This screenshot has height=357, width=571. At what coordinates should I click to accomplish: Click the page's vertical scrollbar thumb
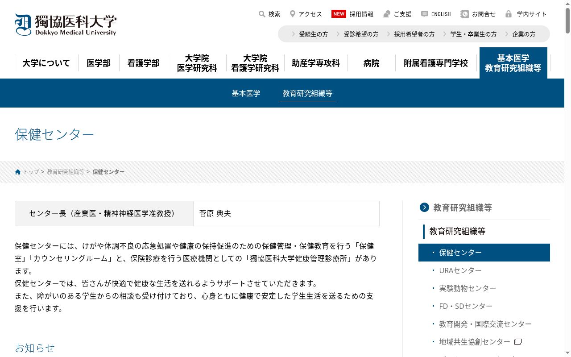tap(567, 20)
